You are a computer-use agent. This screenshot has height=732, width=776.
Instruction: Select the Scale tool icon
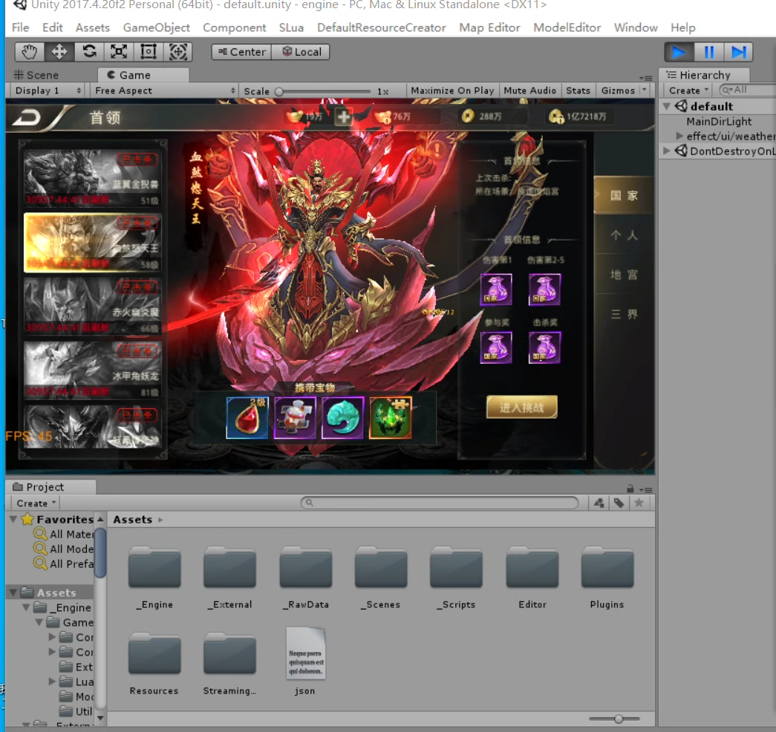(119, 52)
